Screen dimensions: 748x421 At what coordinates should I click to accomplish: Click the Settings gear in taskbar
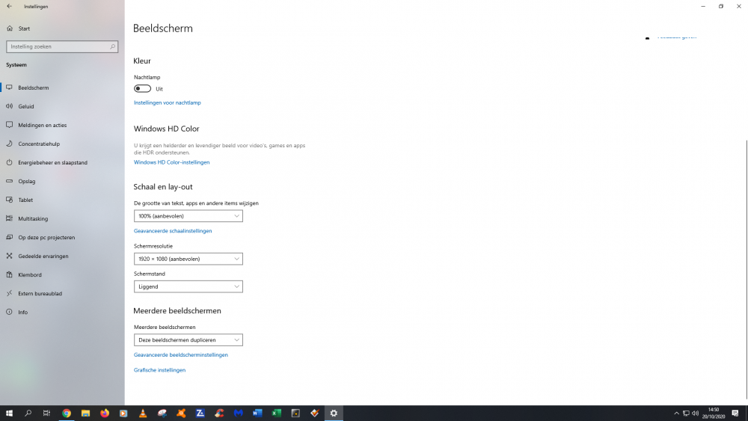click(334, 413)
